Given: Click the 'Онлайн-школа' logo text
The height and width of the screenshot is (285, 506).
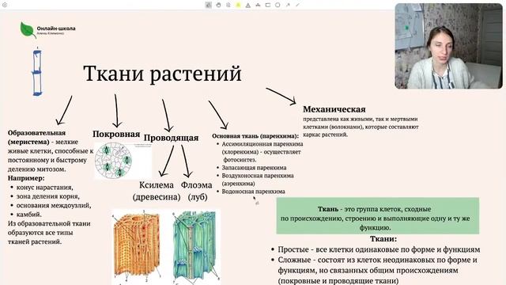Looking at the screenshot, I should pos(56,28).
